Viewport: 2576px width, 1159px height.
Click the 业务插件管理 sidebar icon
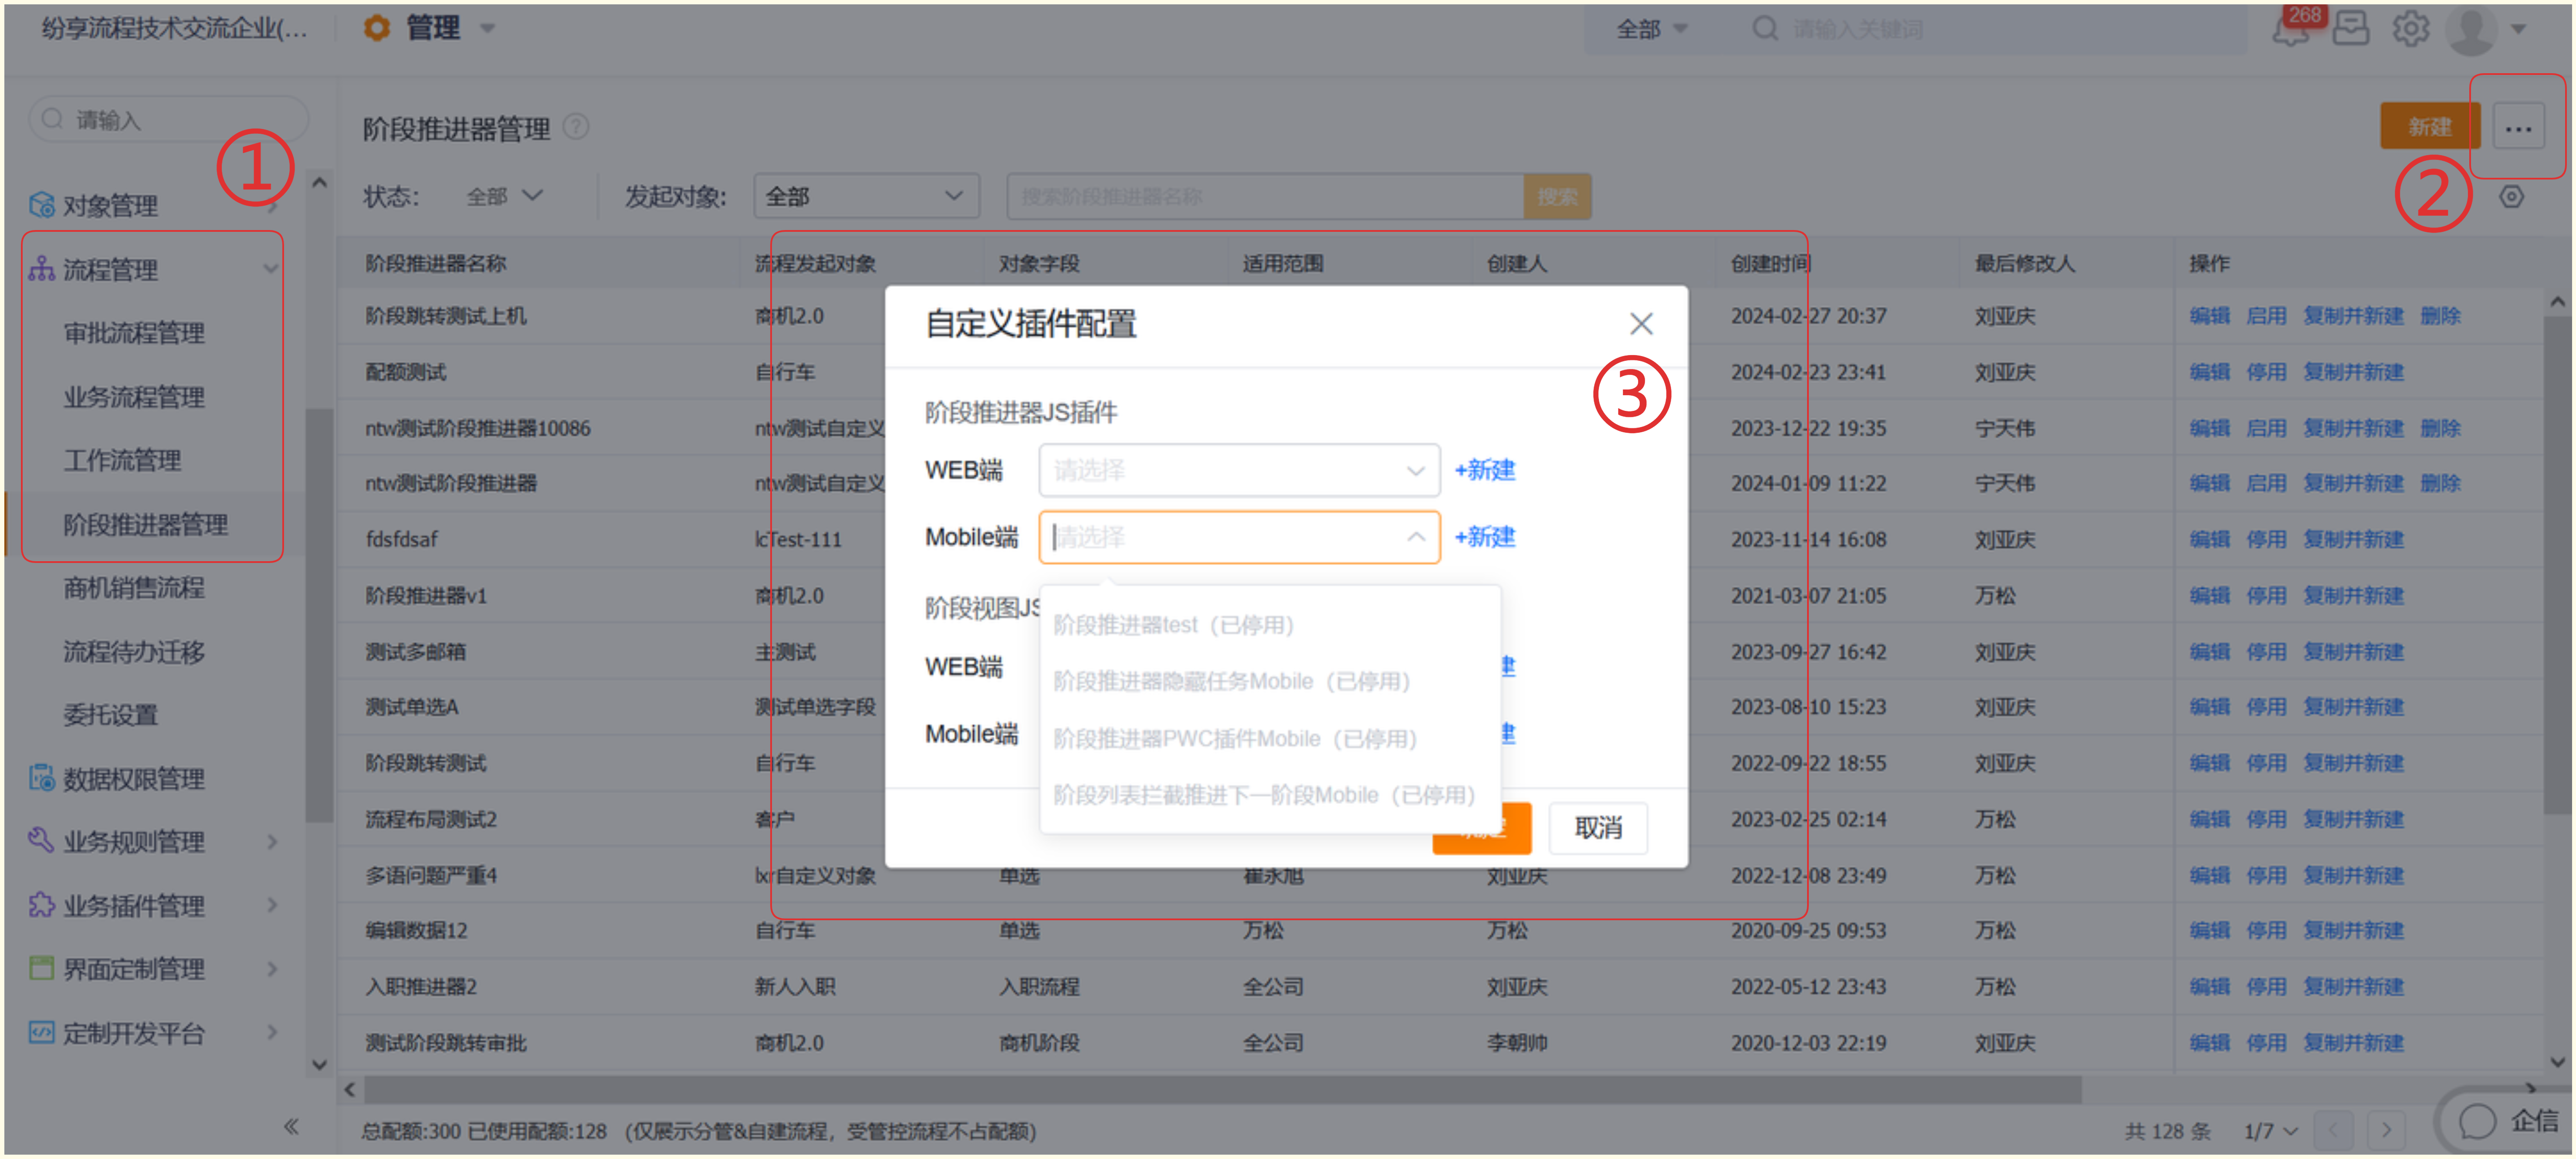[41, 904]
